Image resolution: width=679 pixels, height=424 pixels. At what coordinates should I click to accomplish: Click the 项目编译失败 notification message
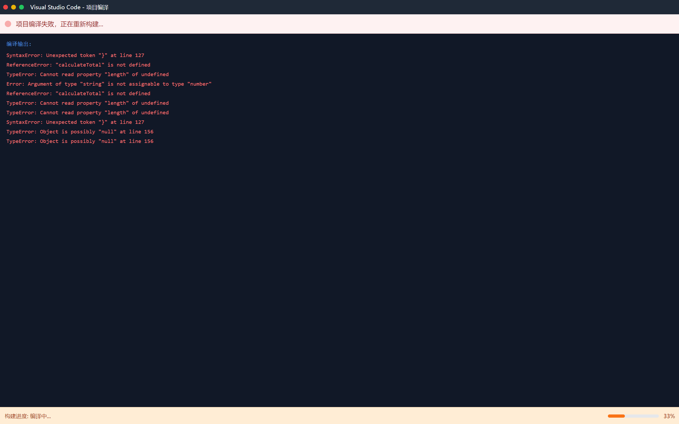59,24
